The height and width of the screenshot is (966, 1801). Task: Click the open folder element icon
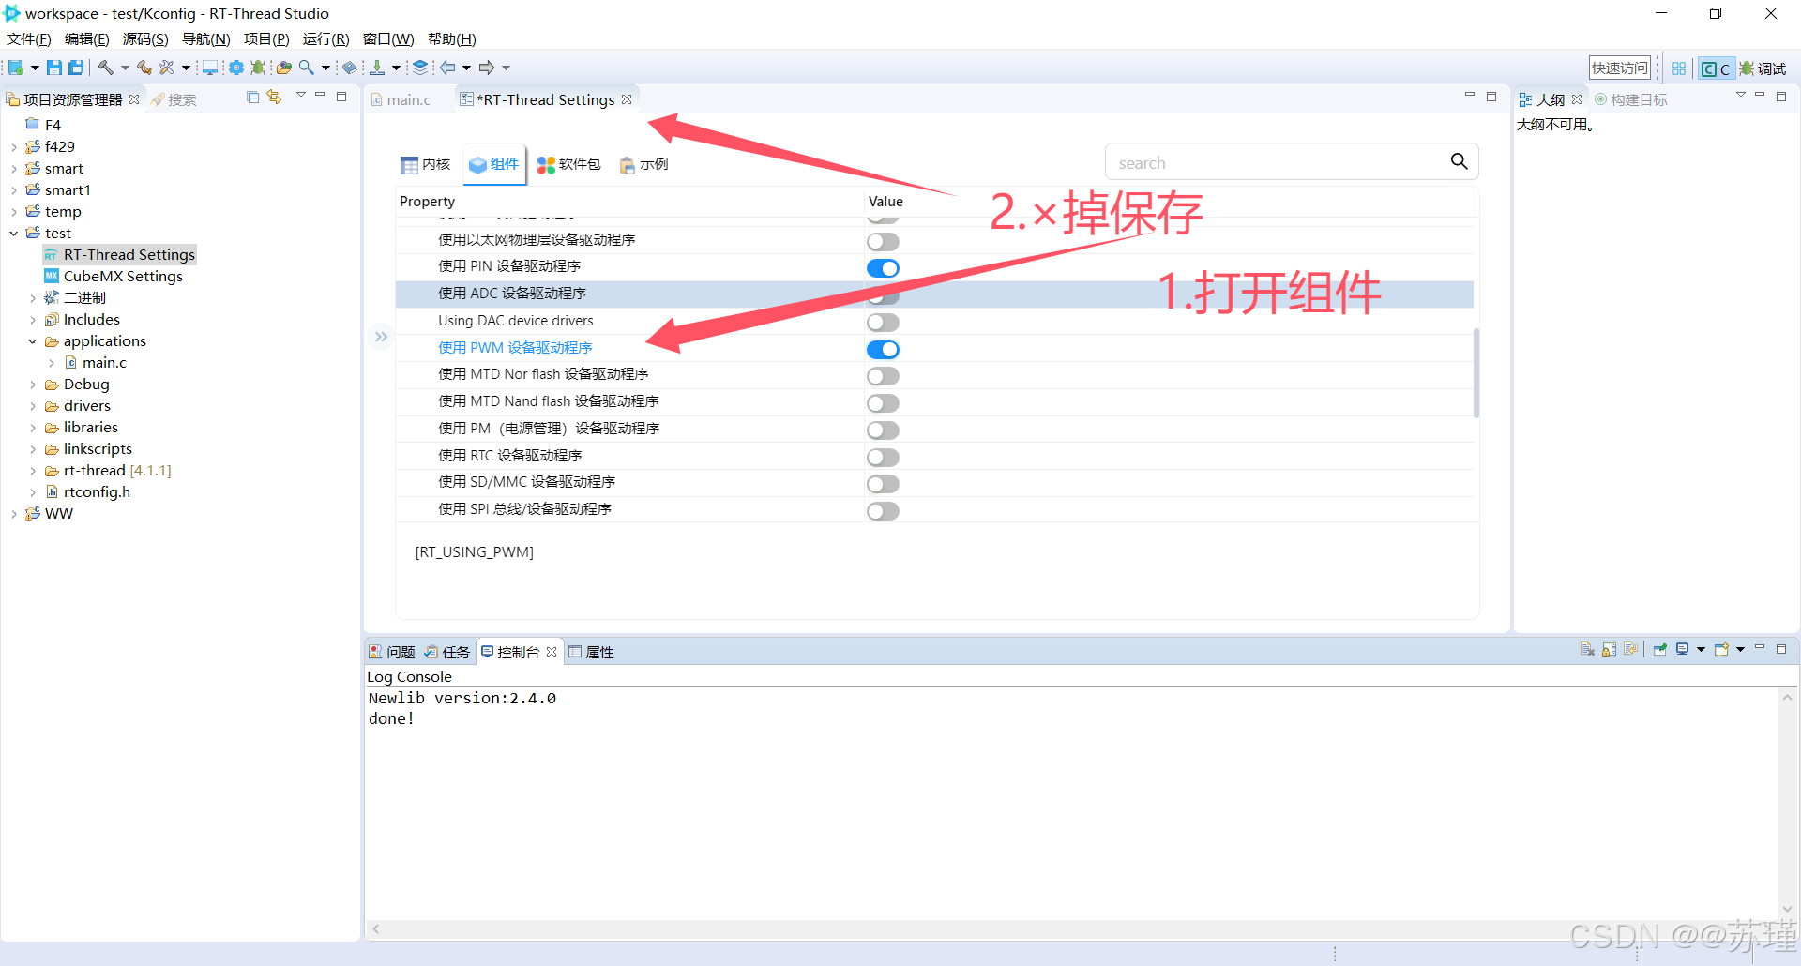pos(283,68)
